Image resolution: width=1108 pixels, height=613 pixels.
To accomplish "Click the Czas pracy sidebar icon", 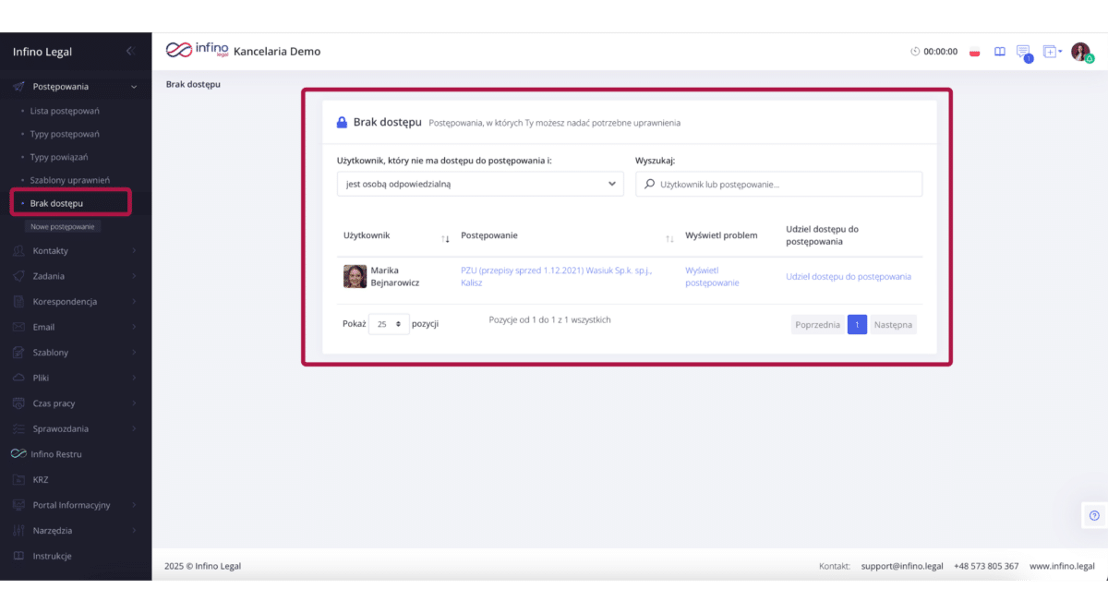I will 18,403.
